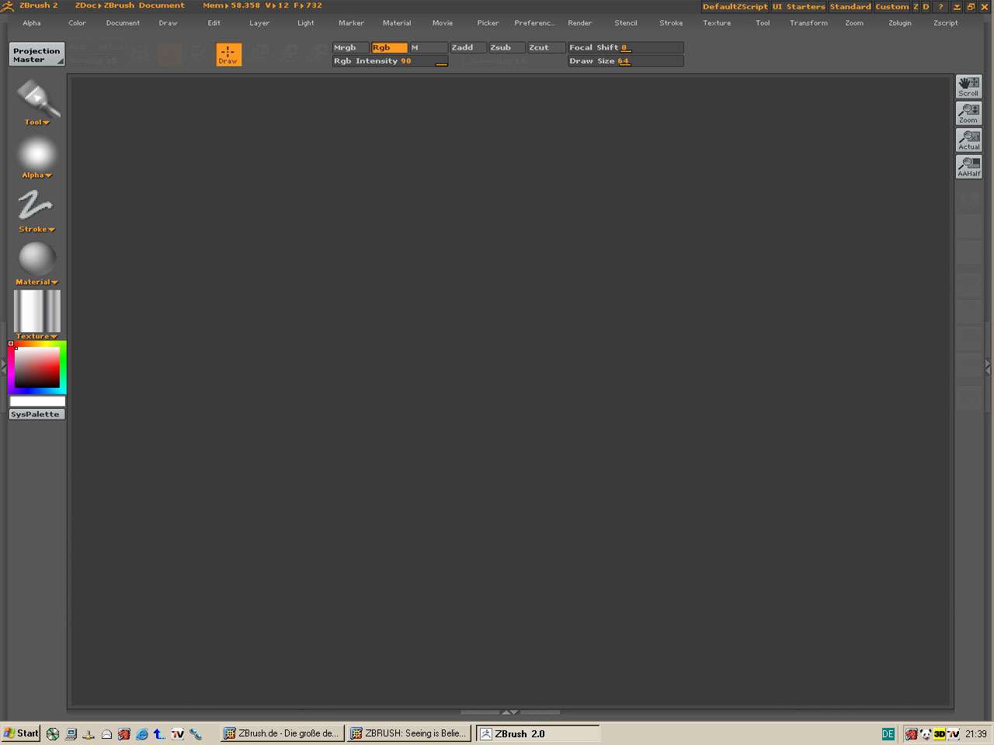Open the Transform menu

808,23
